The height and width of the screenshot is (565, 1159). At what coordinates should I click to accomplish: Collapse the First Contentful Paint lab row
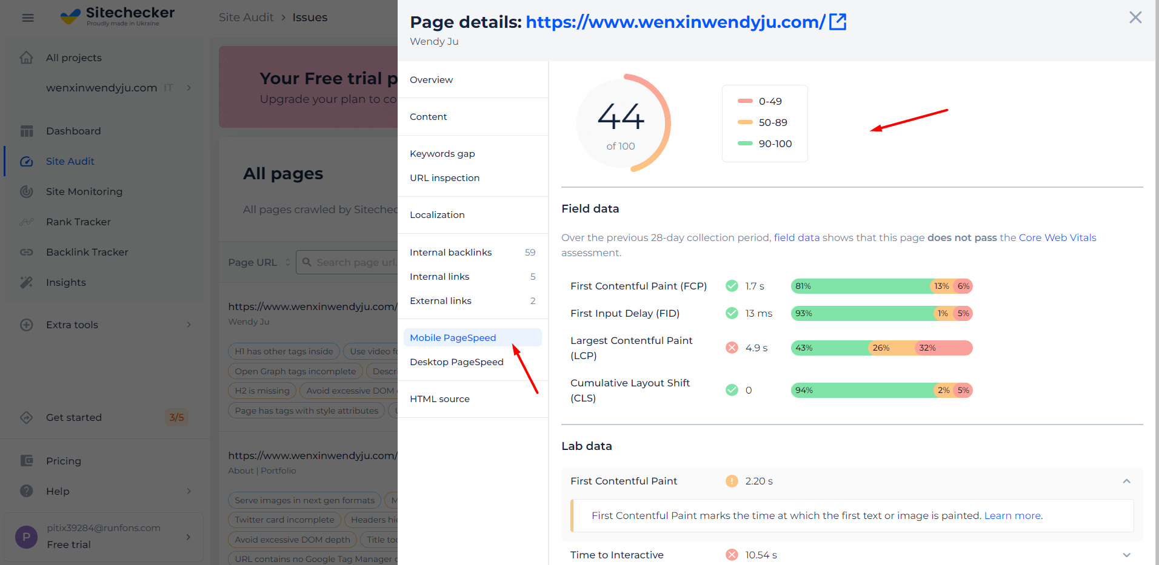click(1127, 481)
